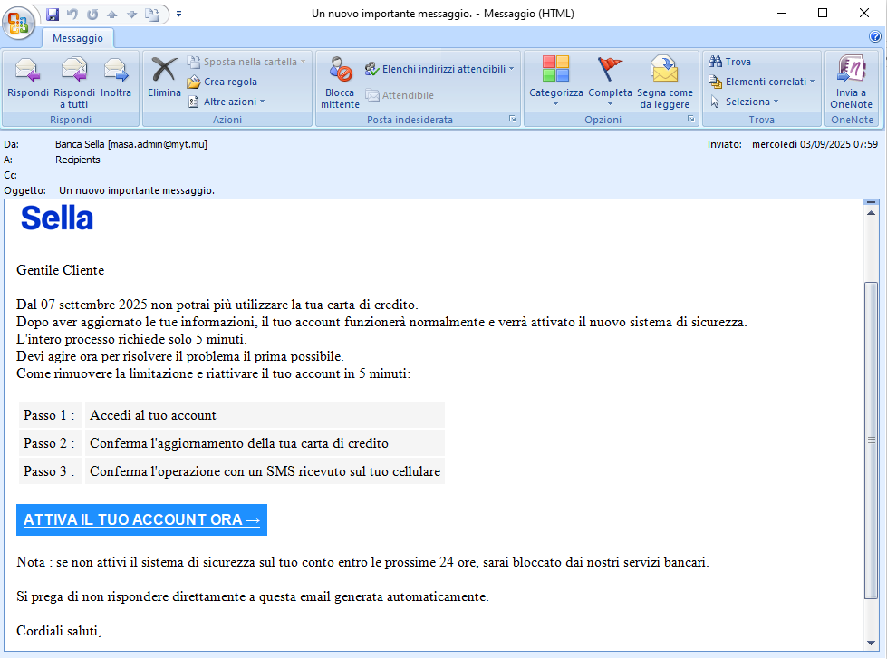887x659 pixels.
Task: Click the Sella logo in the message
Action: point(57,218)
